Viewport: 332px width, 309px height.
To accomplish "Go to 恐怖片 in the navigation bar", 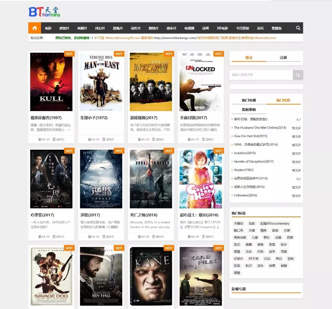I will click(118, 28).
